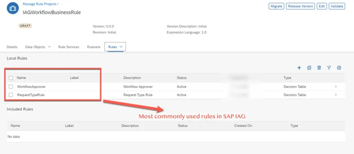
Task: Expand the Rules tab dropdown arrow
Action: [x=121, y=47]
